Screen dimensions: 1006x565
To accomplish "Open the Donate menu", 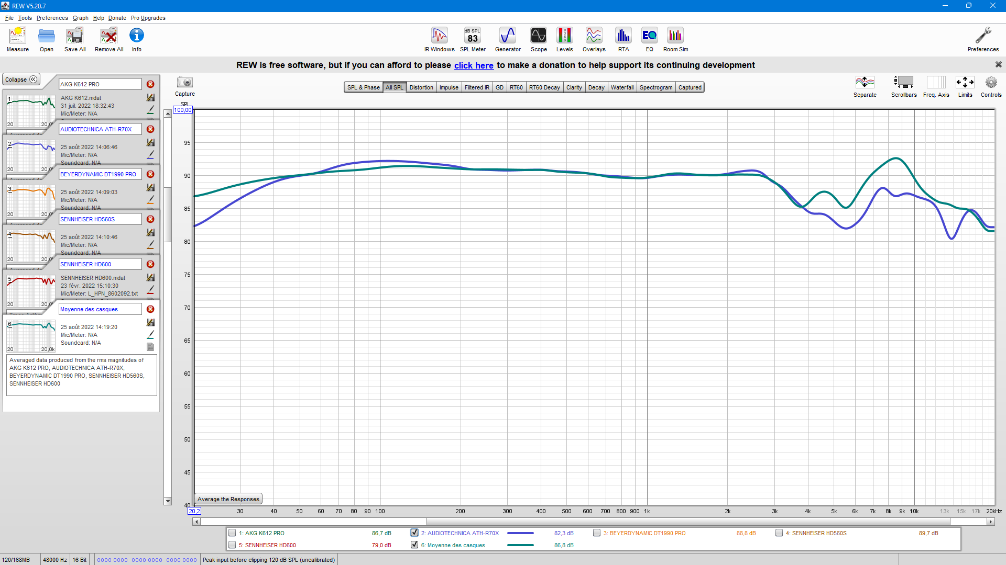I will [x=117, y=18].
